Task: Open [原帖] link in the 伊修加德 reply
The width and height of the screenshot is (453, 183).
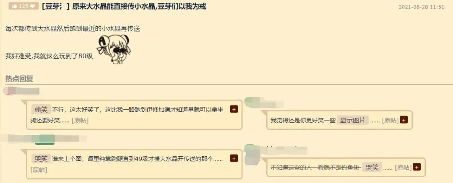Action: point(80,120)
